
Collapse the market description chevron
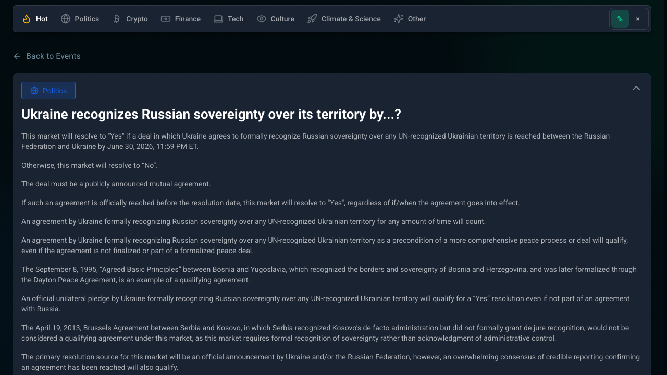(636, 88)
